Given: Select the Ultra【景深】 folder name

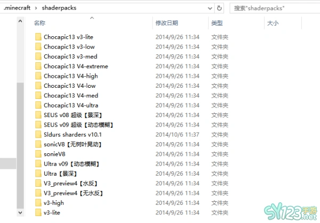Looking at the screenshot, I should click(60, 174).
